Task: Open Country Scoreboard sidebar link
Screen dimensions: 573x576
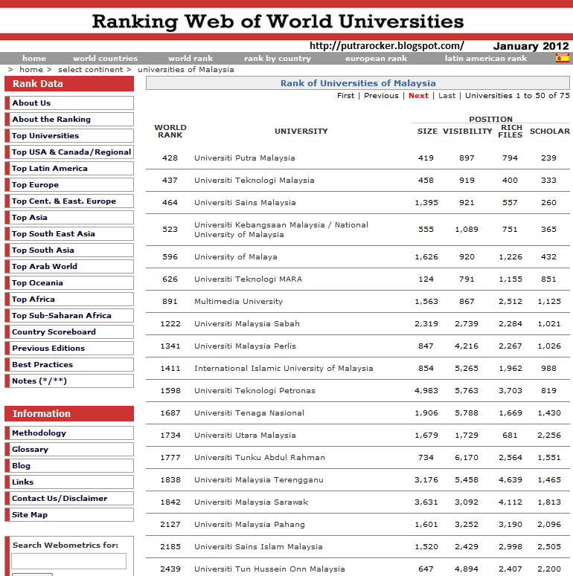Action: tap(69, 331)
